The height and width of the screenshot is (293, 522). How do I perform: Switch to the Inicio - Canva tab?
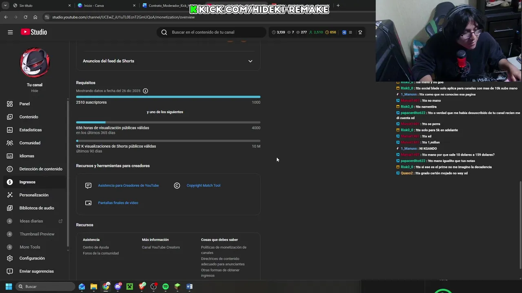107,6
